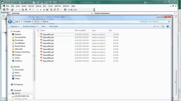Click the Explorer Back arrow button
Image resolution: width=181 pixels, height=101 pixels.
tap(10, 22)
